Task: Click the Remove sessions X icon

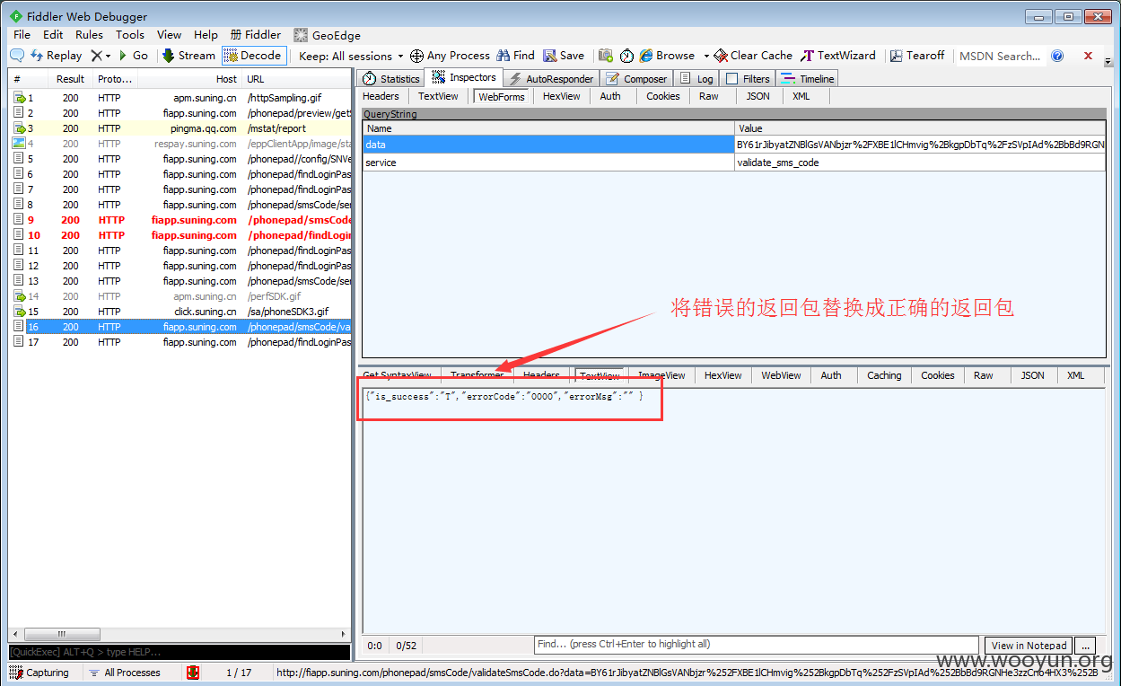Action: click(96, 56)
